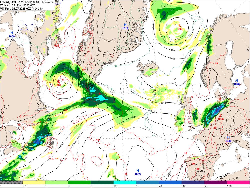Select the hot pink 100+ legend swatch

(x=238, y=182)
